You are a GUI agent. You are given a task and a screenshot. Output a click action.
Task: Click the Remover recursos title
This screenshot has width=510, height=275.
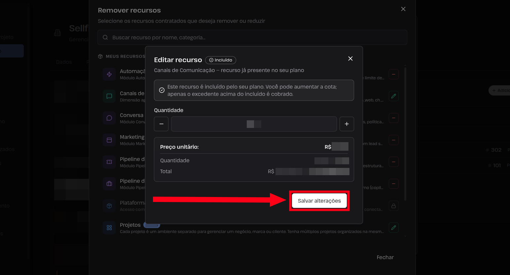pyautogui.click(x=129, y=10)
